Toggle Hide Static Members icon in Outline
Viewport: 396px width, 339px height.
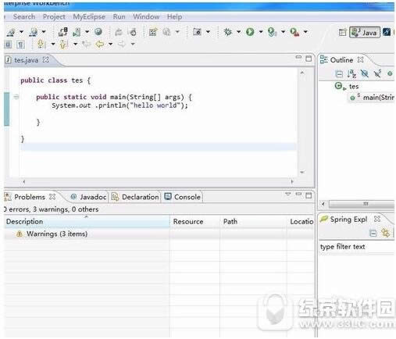[377, 73]
